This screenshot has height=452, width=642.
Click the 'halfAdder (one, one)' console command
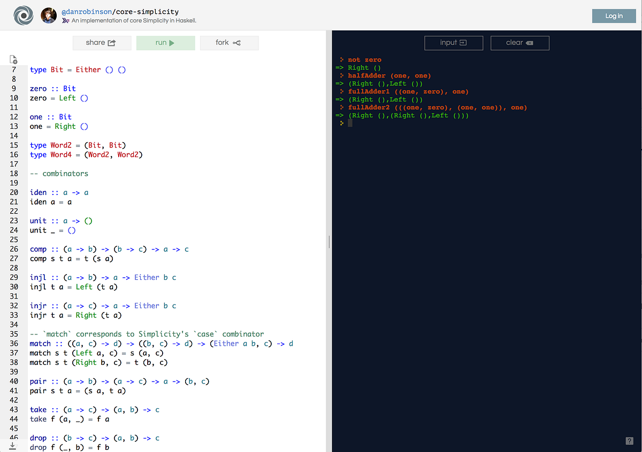point(389,76)
